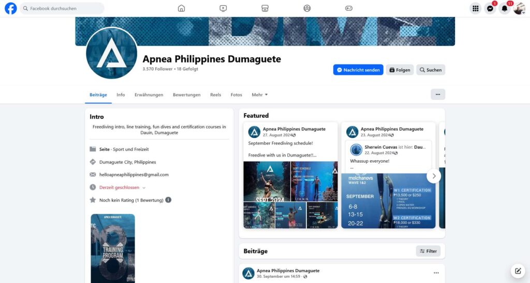Open the page three-dots options menu

point(438,95)
